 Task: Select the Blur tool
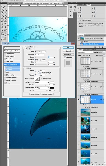2,24
